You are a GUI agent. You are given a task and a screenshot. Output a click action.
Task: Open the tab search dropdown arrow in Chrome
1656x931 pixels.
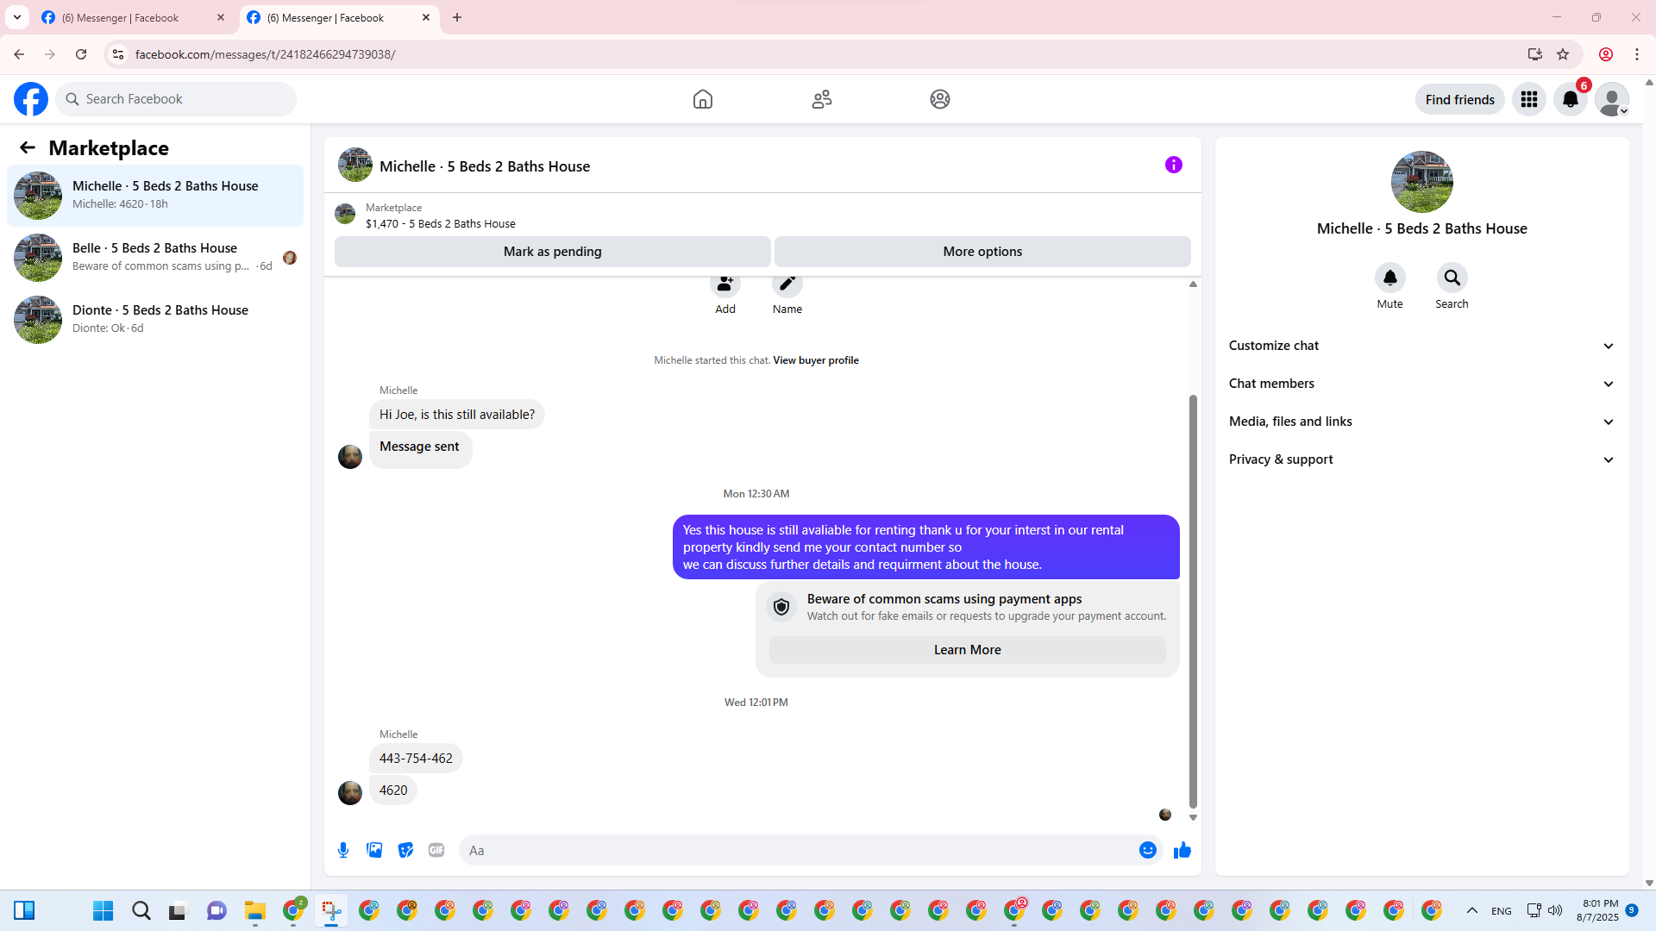click(x=16, y=17)
